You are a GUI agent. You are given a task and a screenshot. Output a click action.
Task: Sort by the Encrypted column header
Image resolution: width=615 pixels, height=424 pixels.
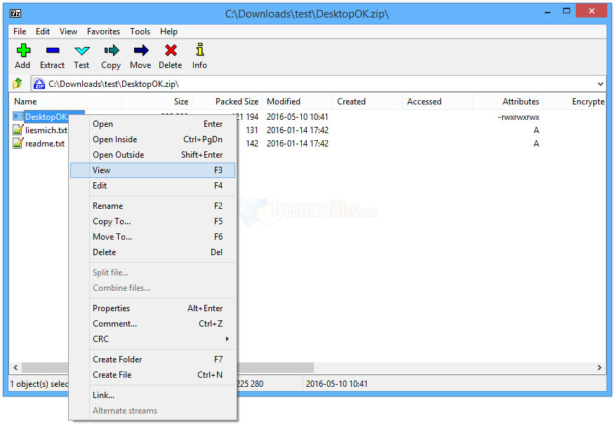[574, 102]
